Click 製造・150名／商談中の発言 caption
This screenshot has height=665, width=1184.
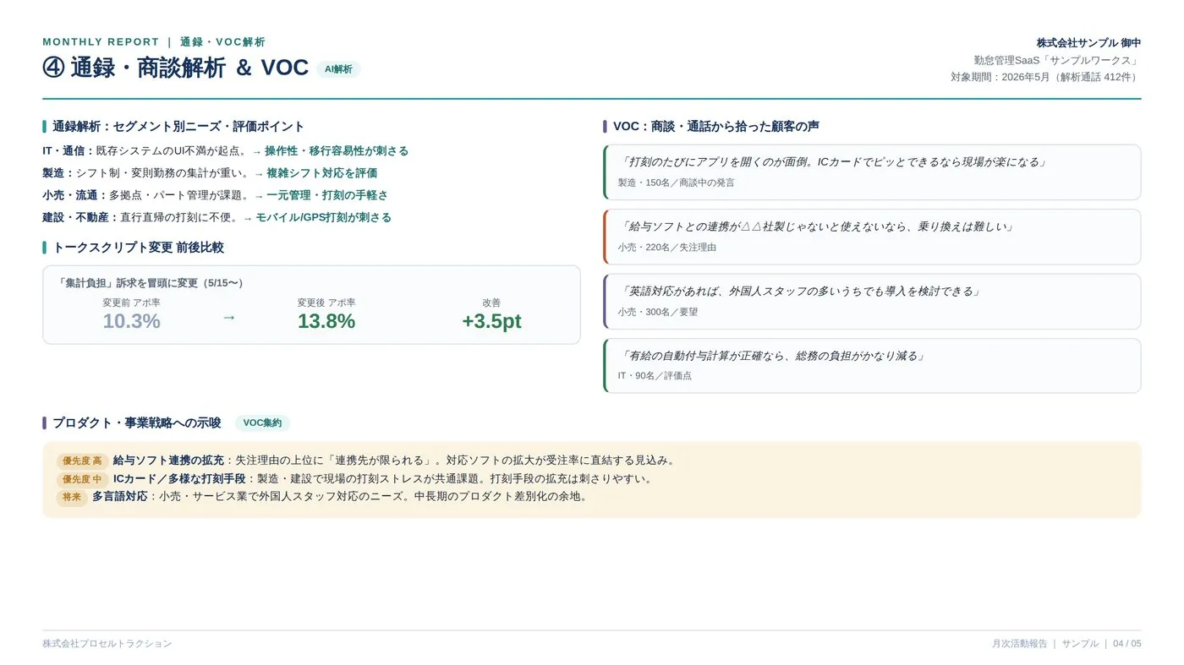(676, 183)
